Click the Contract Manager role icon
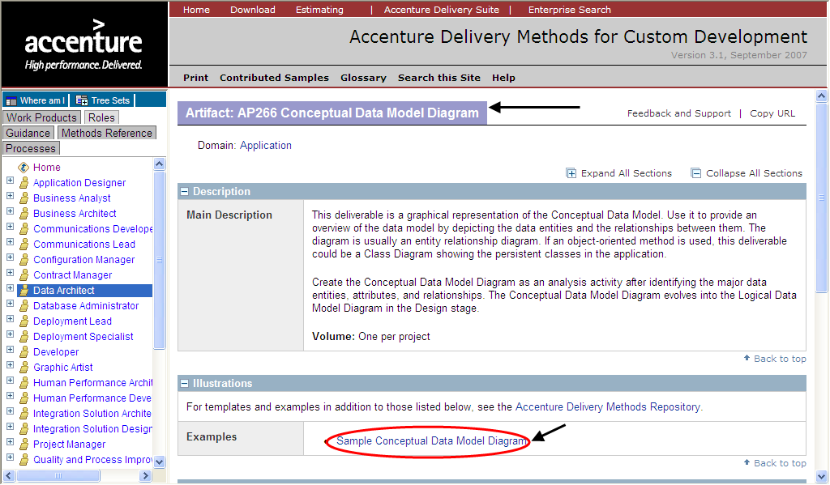 [x=24, y=275]
